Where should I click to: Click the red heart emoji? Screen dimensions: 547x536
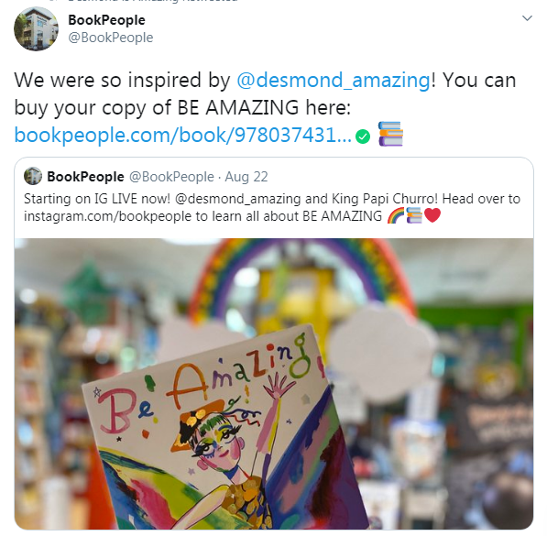[x=432, y=215]
